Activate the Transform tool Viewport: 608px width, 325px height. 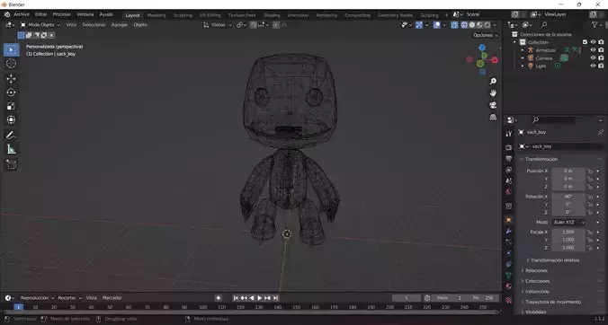[x=12, y=120]
